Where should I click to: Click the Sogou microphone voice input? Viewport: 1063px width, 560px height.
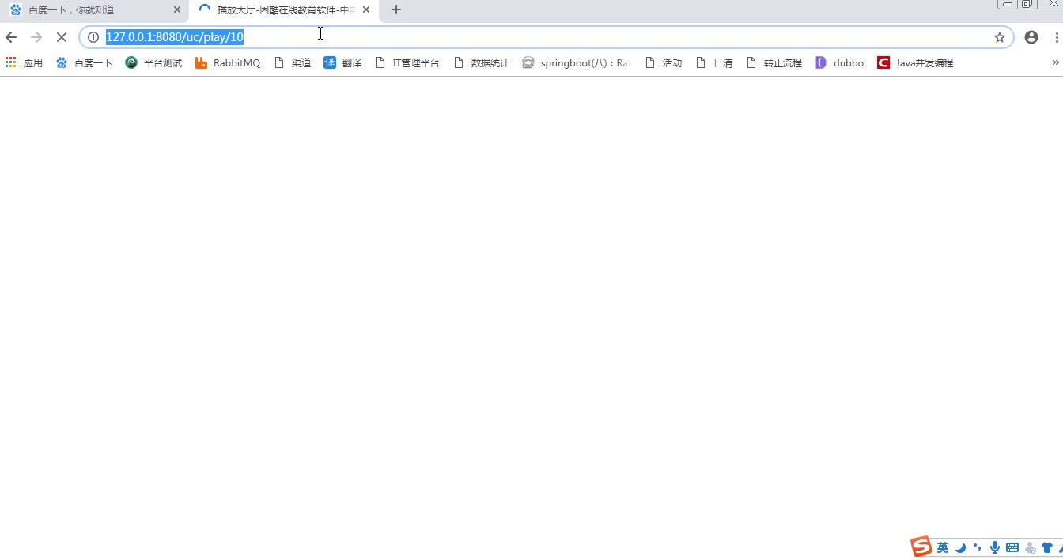995,547
